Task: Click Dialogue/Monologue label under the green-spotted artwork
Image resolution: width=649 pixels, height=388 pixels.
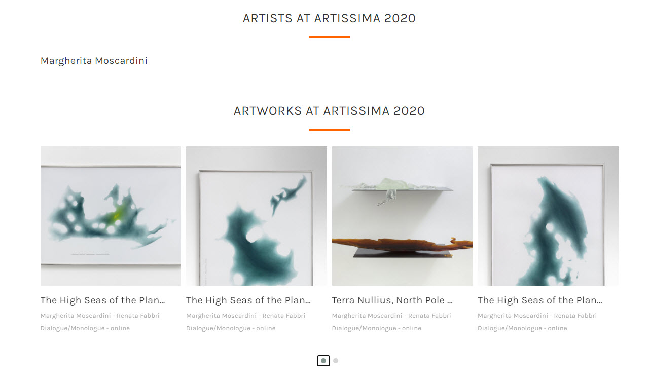Action: [x=85, y=328]
